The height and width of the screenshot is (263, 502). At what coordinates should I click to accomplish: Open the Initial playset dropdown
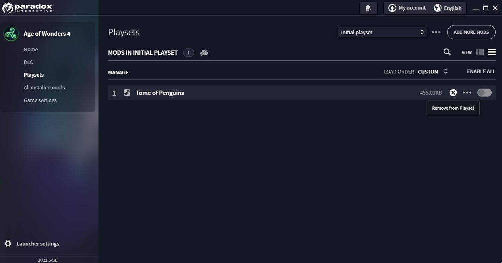coord(382,32)
